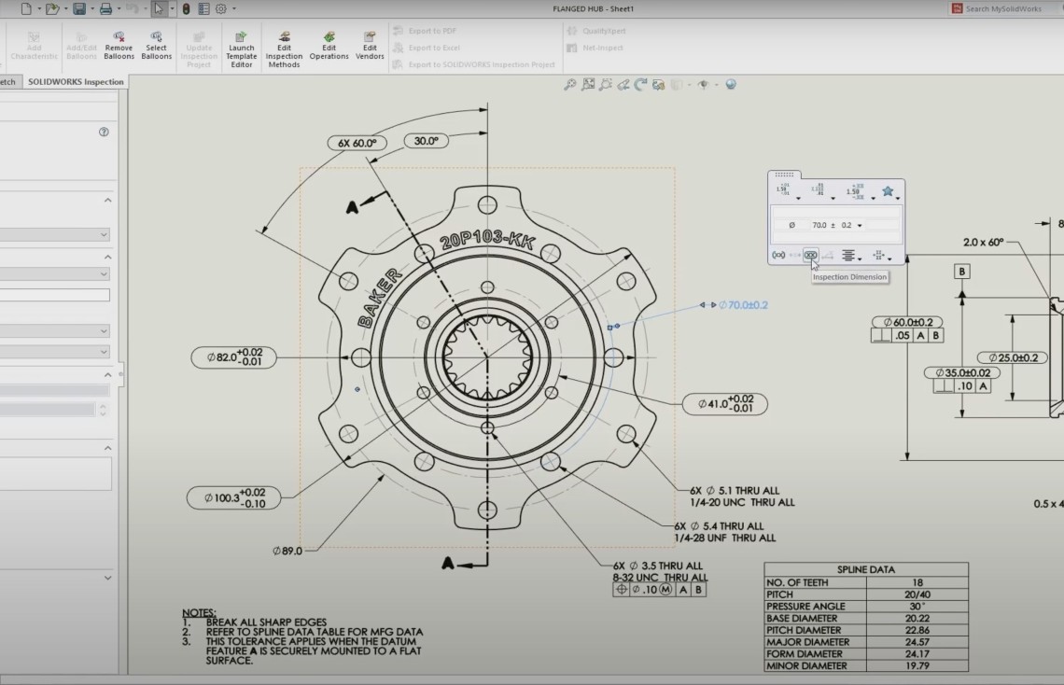Click the QualityXpert button

coord(595,31)
